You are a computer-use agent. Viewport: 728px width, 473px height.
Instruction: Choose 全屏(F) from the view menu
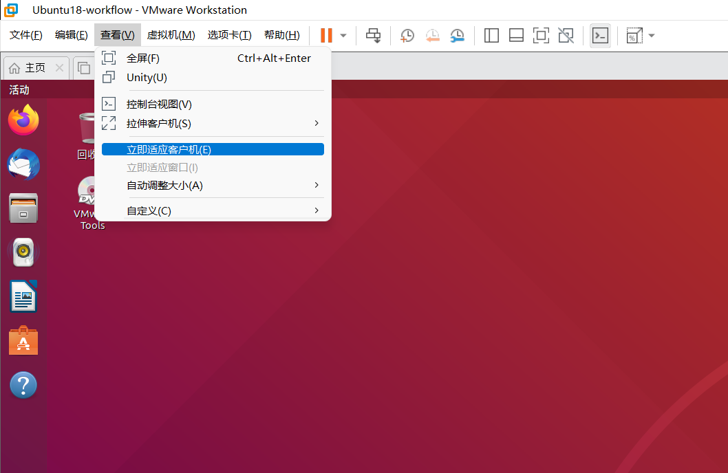(x=213, y=58)
